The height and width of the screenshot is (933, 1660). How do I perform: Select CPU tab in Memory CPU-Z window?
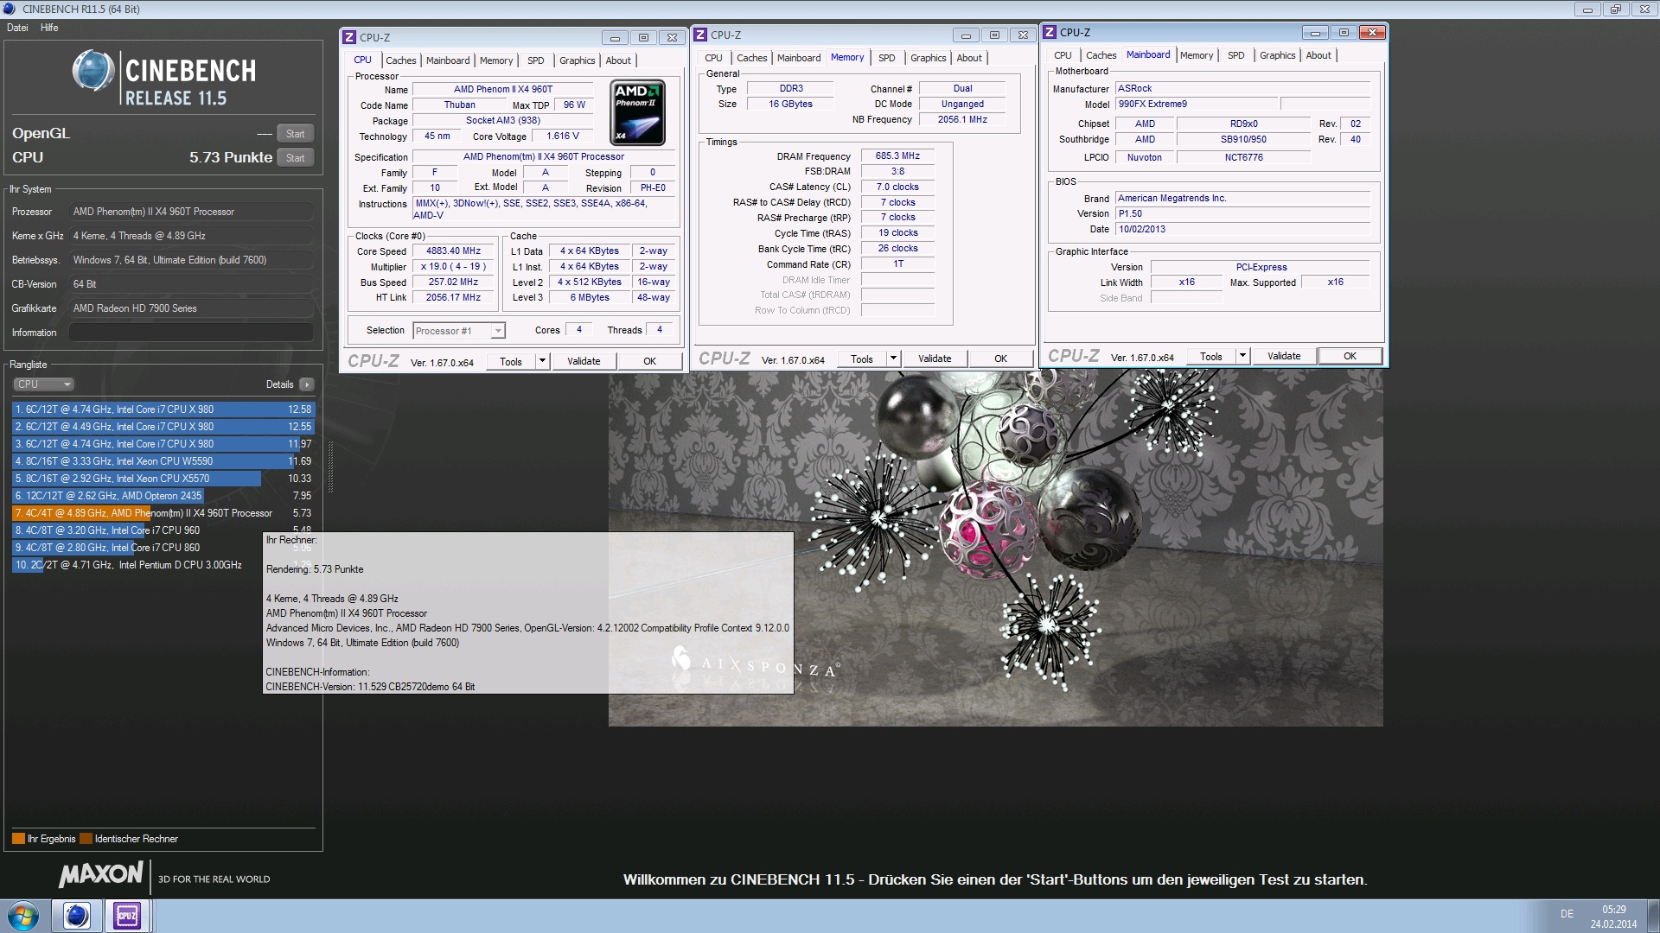tap(713, 58)
